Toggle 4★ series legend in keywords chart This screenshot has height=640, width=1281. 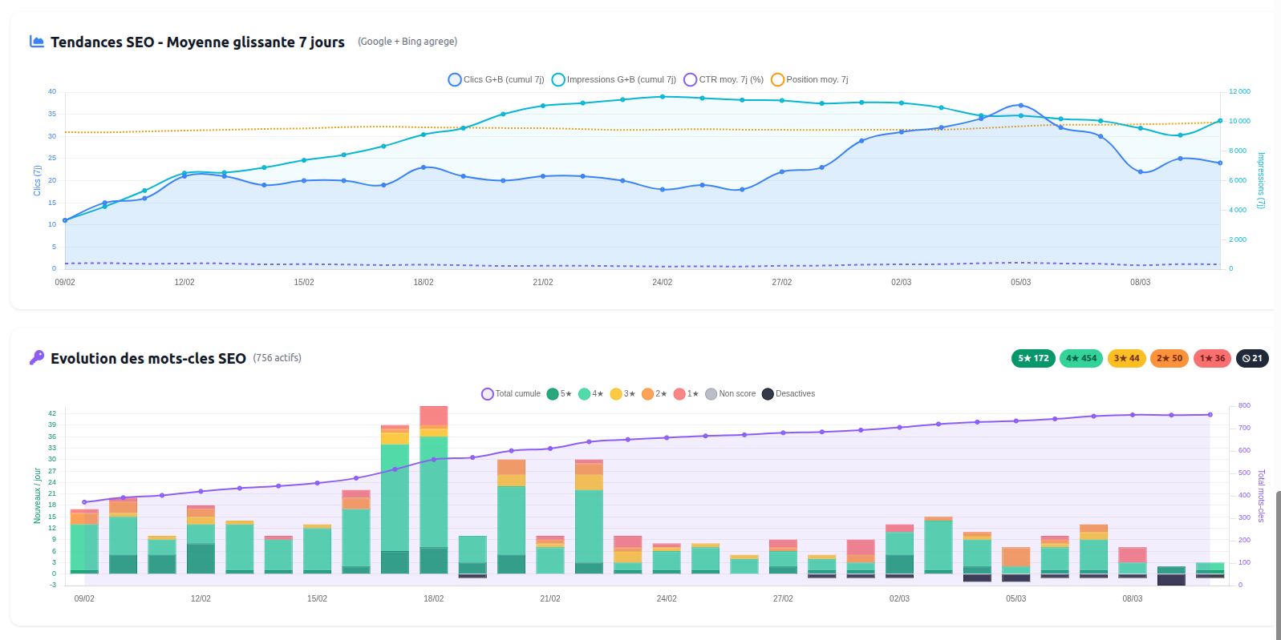coord(591,393)
